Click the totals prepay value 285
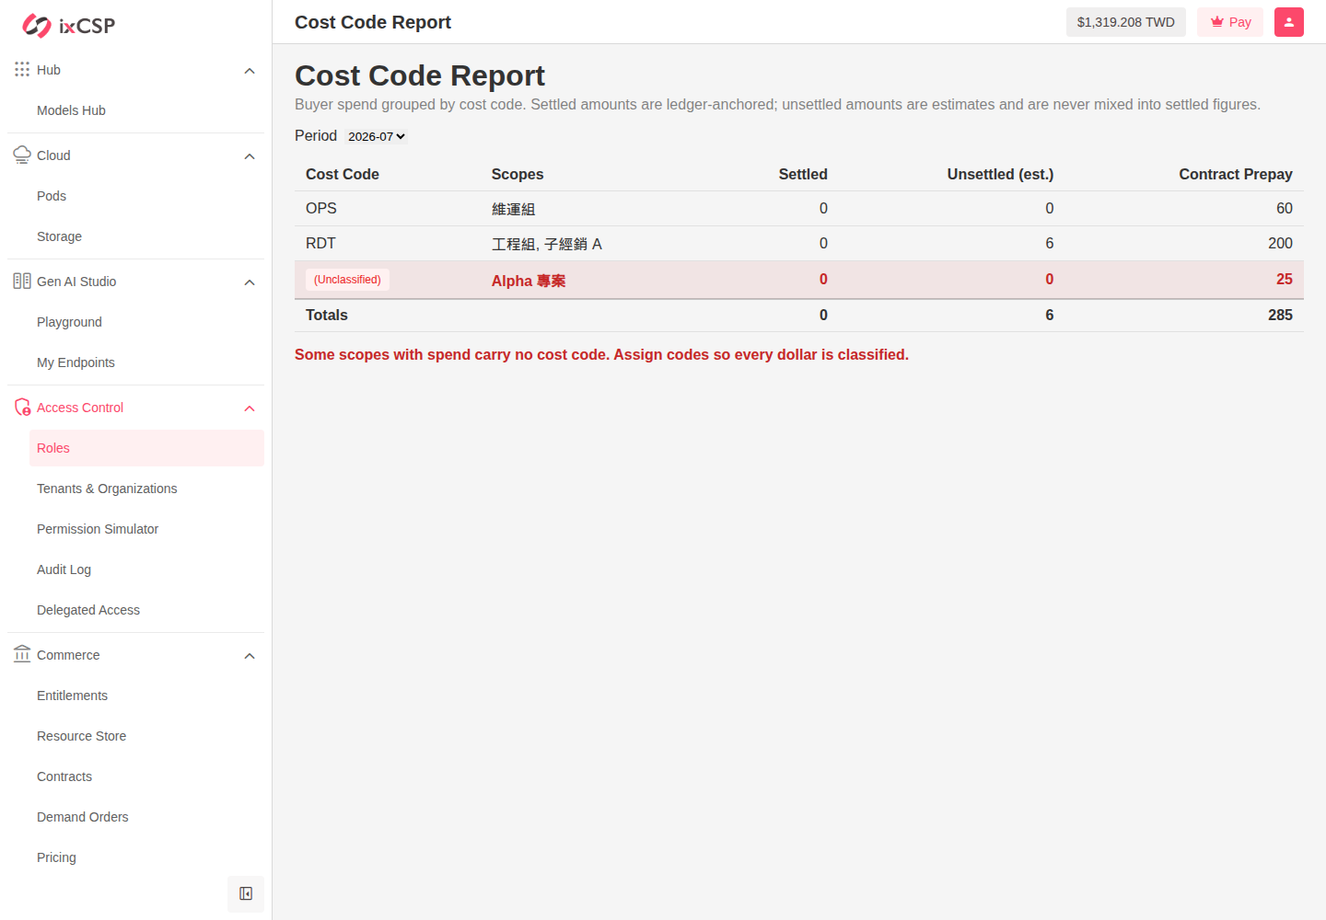 [1280, 315]
